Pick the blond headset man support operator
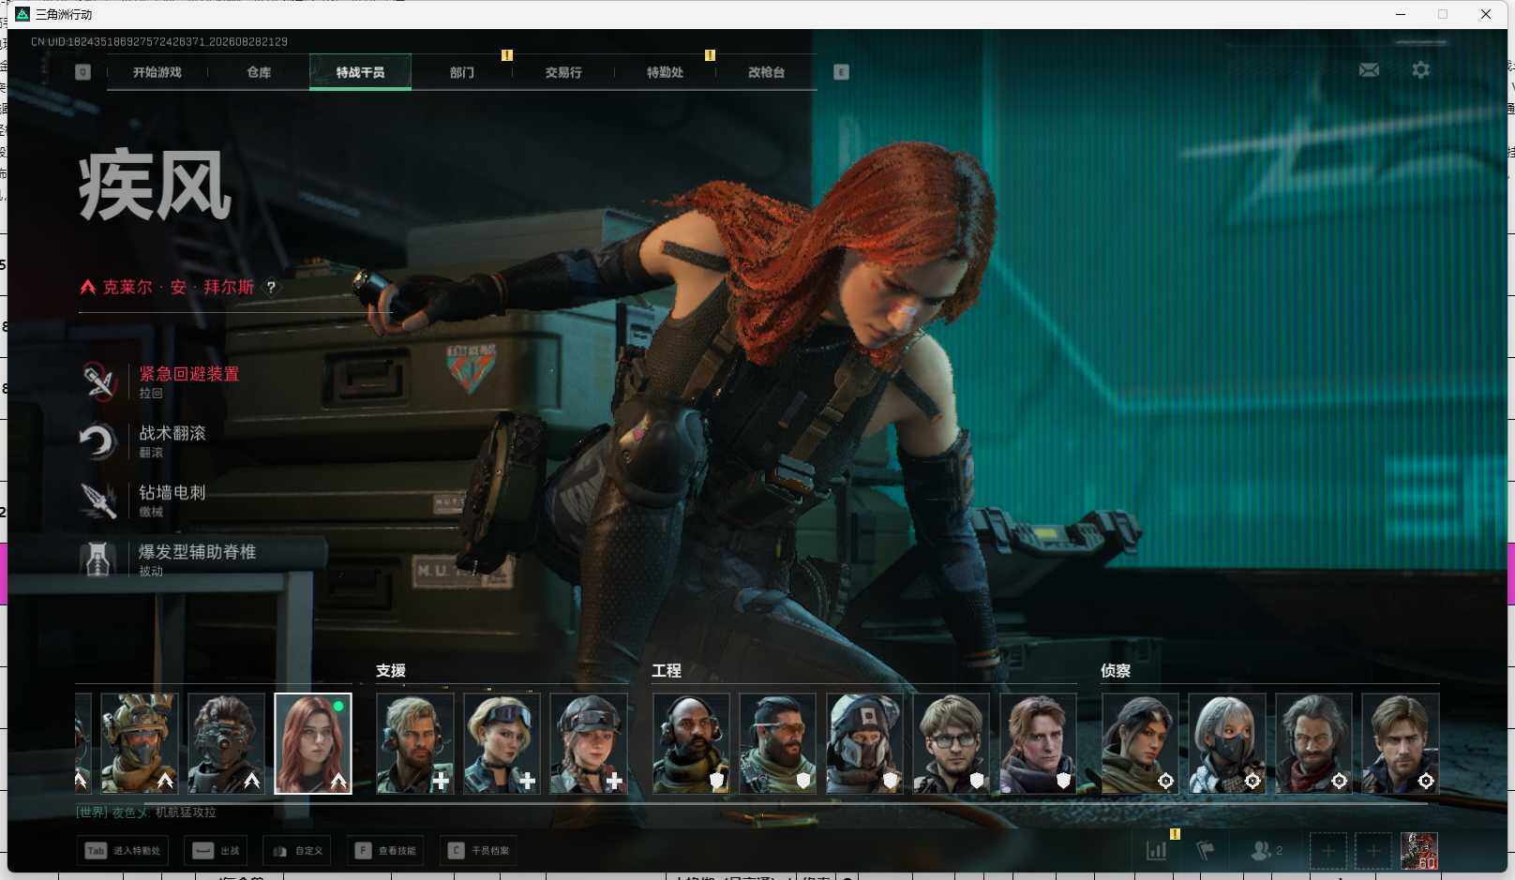 click(415, 743)
